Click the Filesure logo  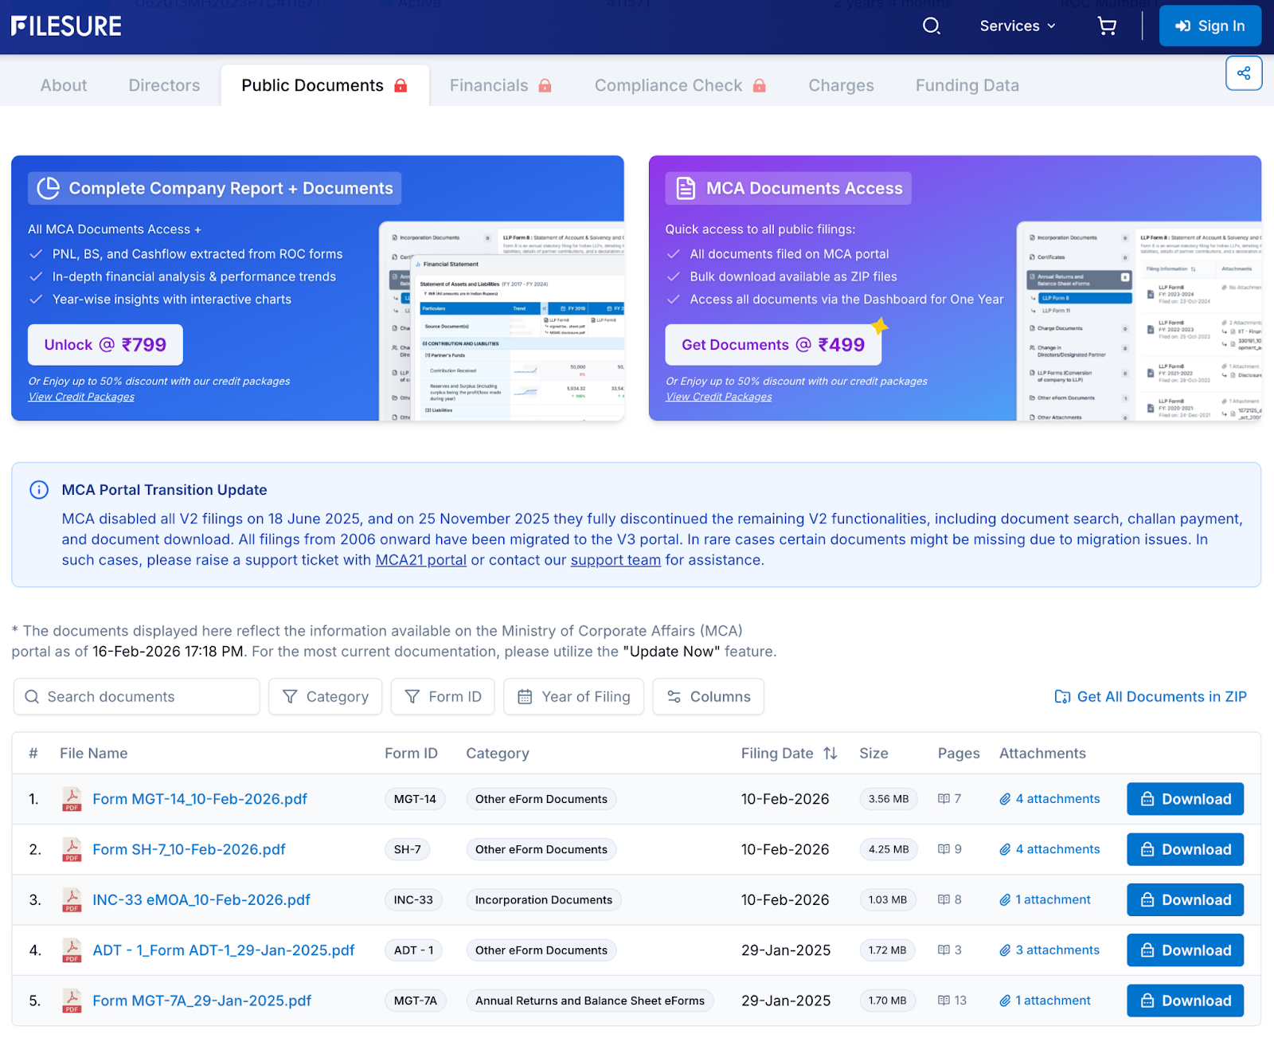point(67,26)
